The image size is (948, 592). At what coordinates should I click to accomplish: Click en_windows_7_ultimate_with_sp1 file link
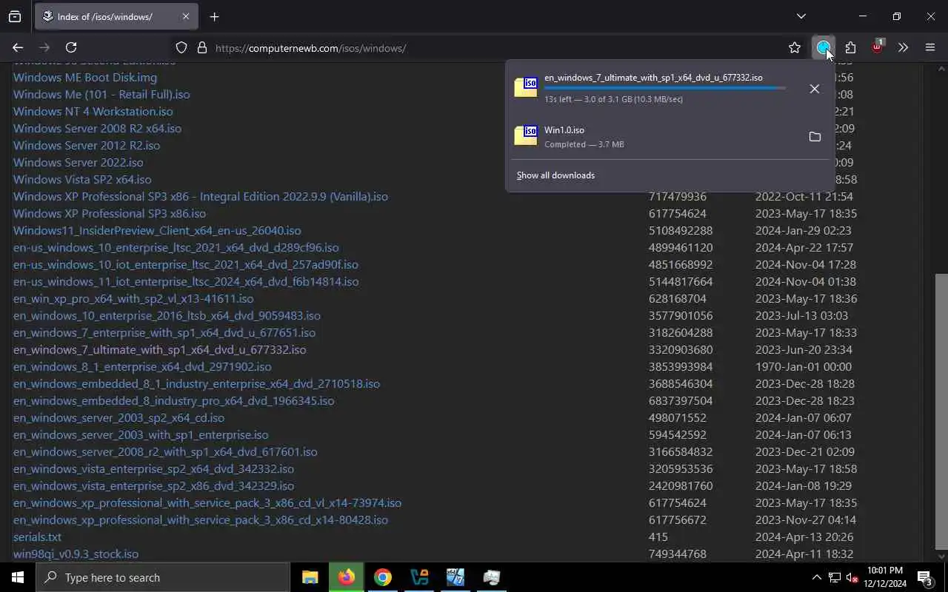click(159, 349)
